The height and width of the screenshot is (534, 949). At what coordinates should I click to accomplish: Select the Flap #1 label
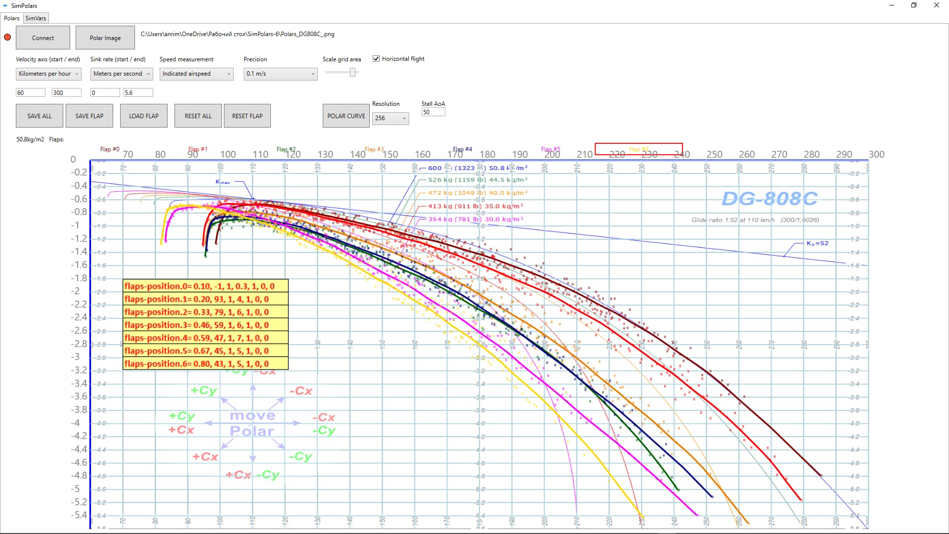198,149
